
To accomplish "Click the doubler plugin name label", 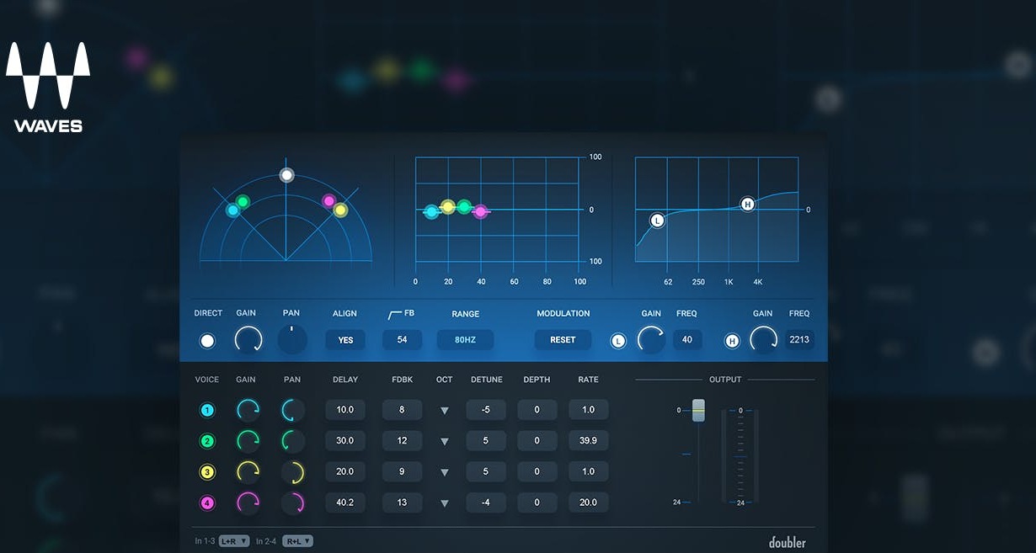I will point(787,542).
